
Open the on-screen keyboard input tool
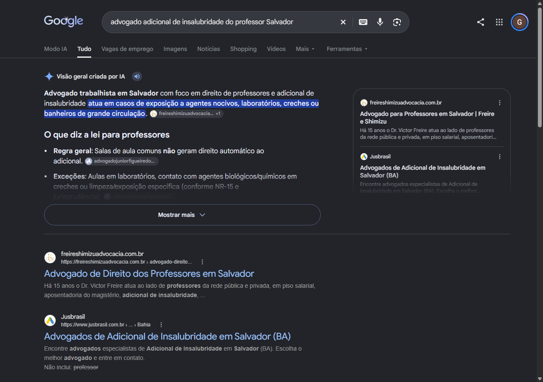[x=363, y=22]
